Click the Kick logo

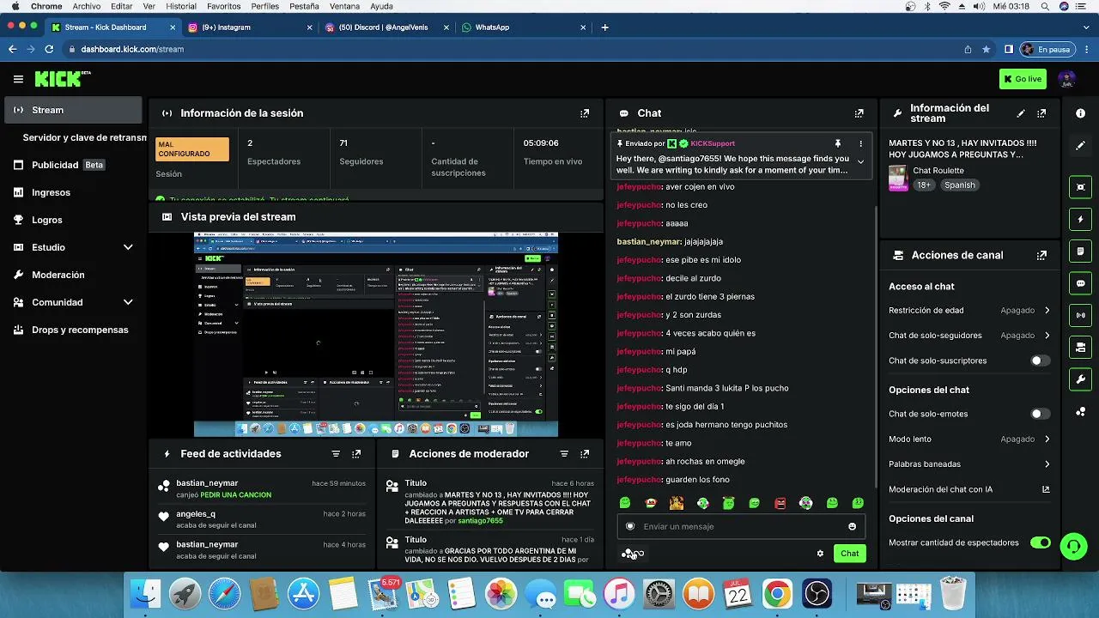click(62, 79)
